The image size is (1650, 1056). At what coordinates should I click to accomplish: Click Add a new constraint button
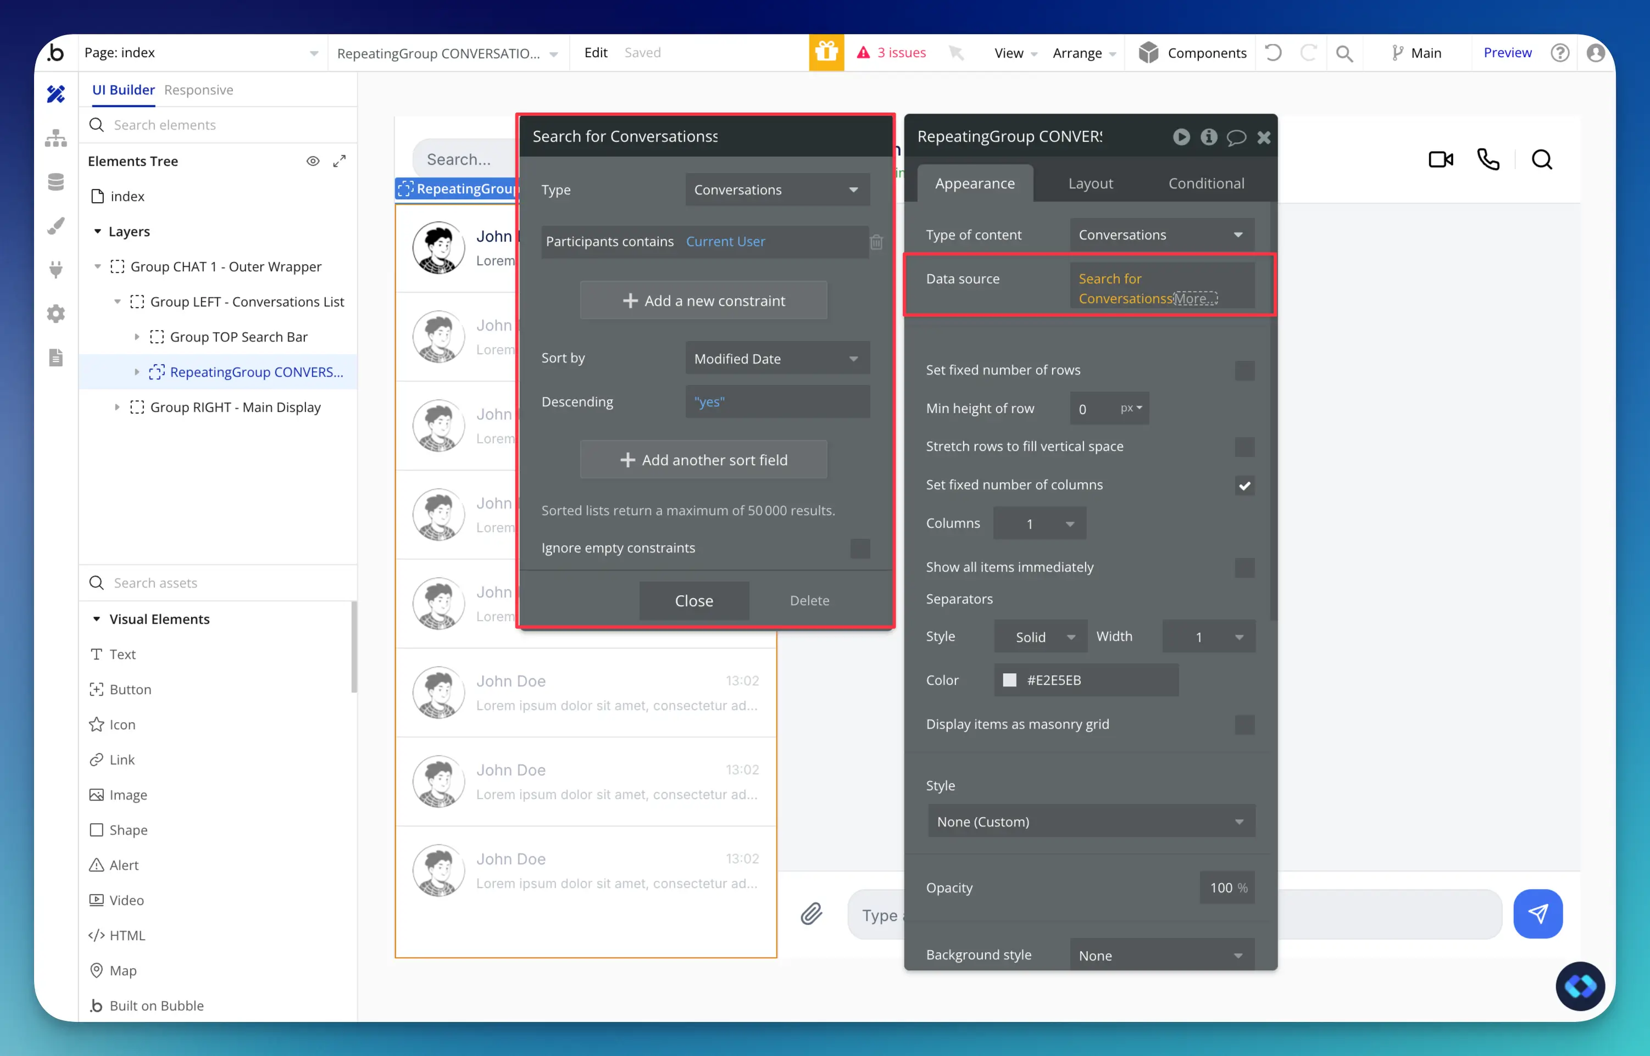point(703,300)
